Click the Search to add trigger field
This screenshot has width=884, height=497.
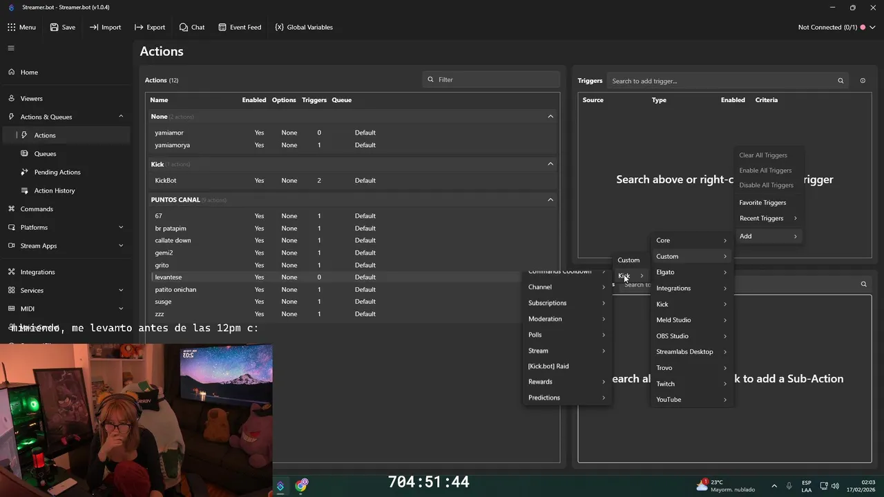tap(728, 81)
